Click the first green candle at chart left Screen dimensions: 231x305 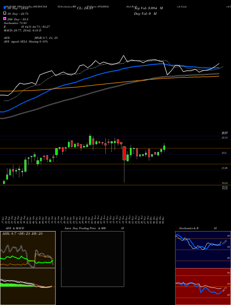(4, 182)
